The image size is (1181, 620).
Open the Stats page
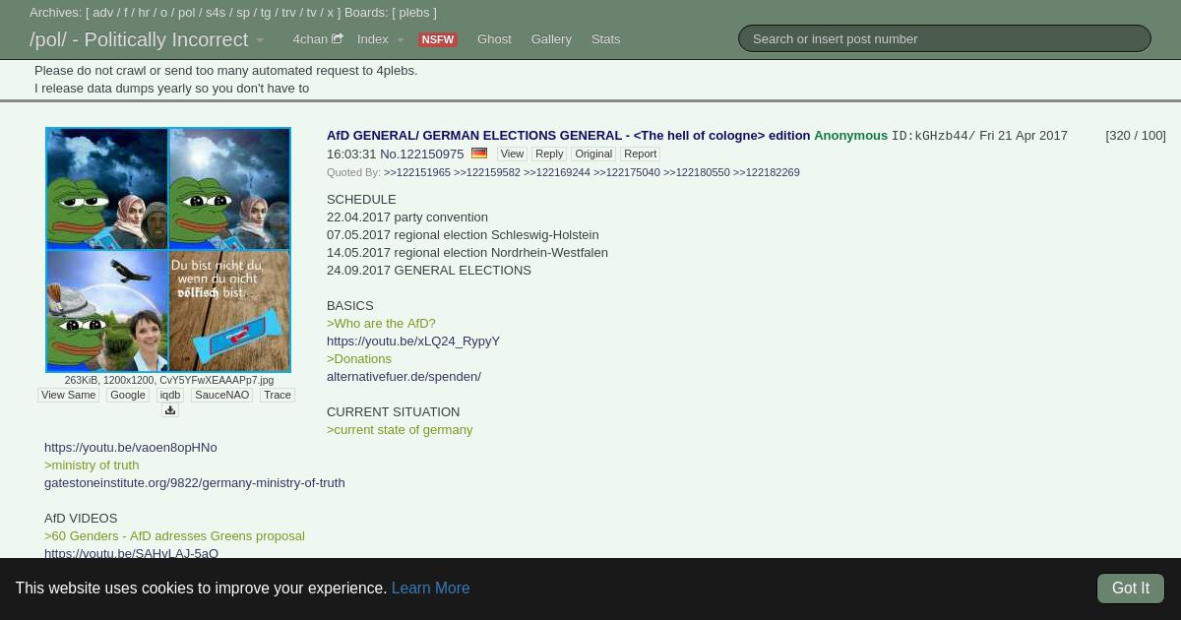coord(605,39)
